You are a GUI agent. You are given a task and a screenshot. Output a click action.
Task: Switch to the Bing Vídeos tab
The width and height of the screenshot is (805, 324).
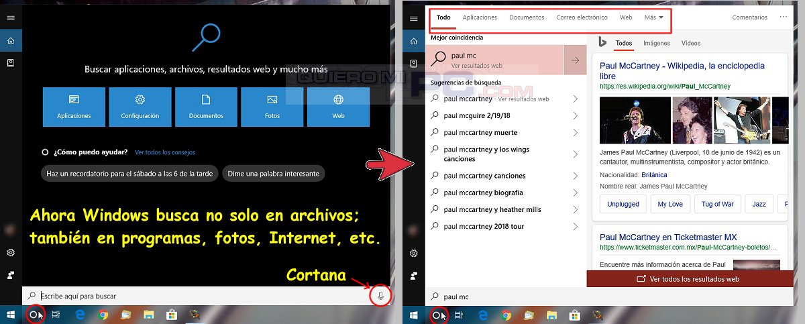click(691, 43)
